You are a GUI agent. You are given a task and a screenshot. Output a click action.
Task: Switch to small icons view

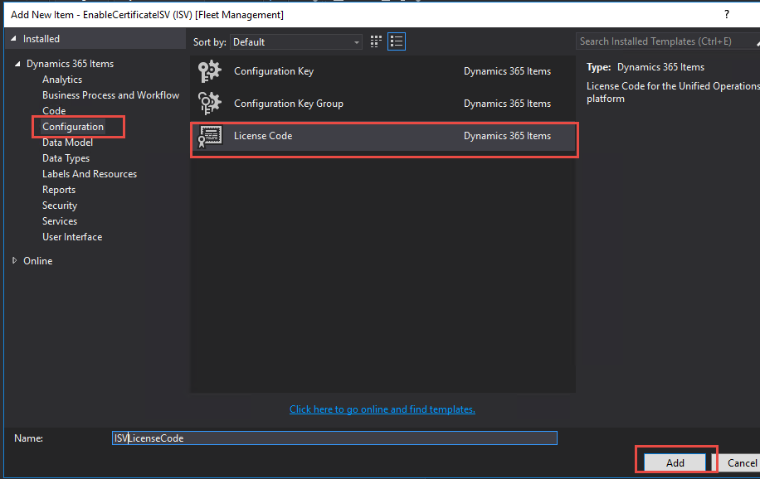point(375,41)
